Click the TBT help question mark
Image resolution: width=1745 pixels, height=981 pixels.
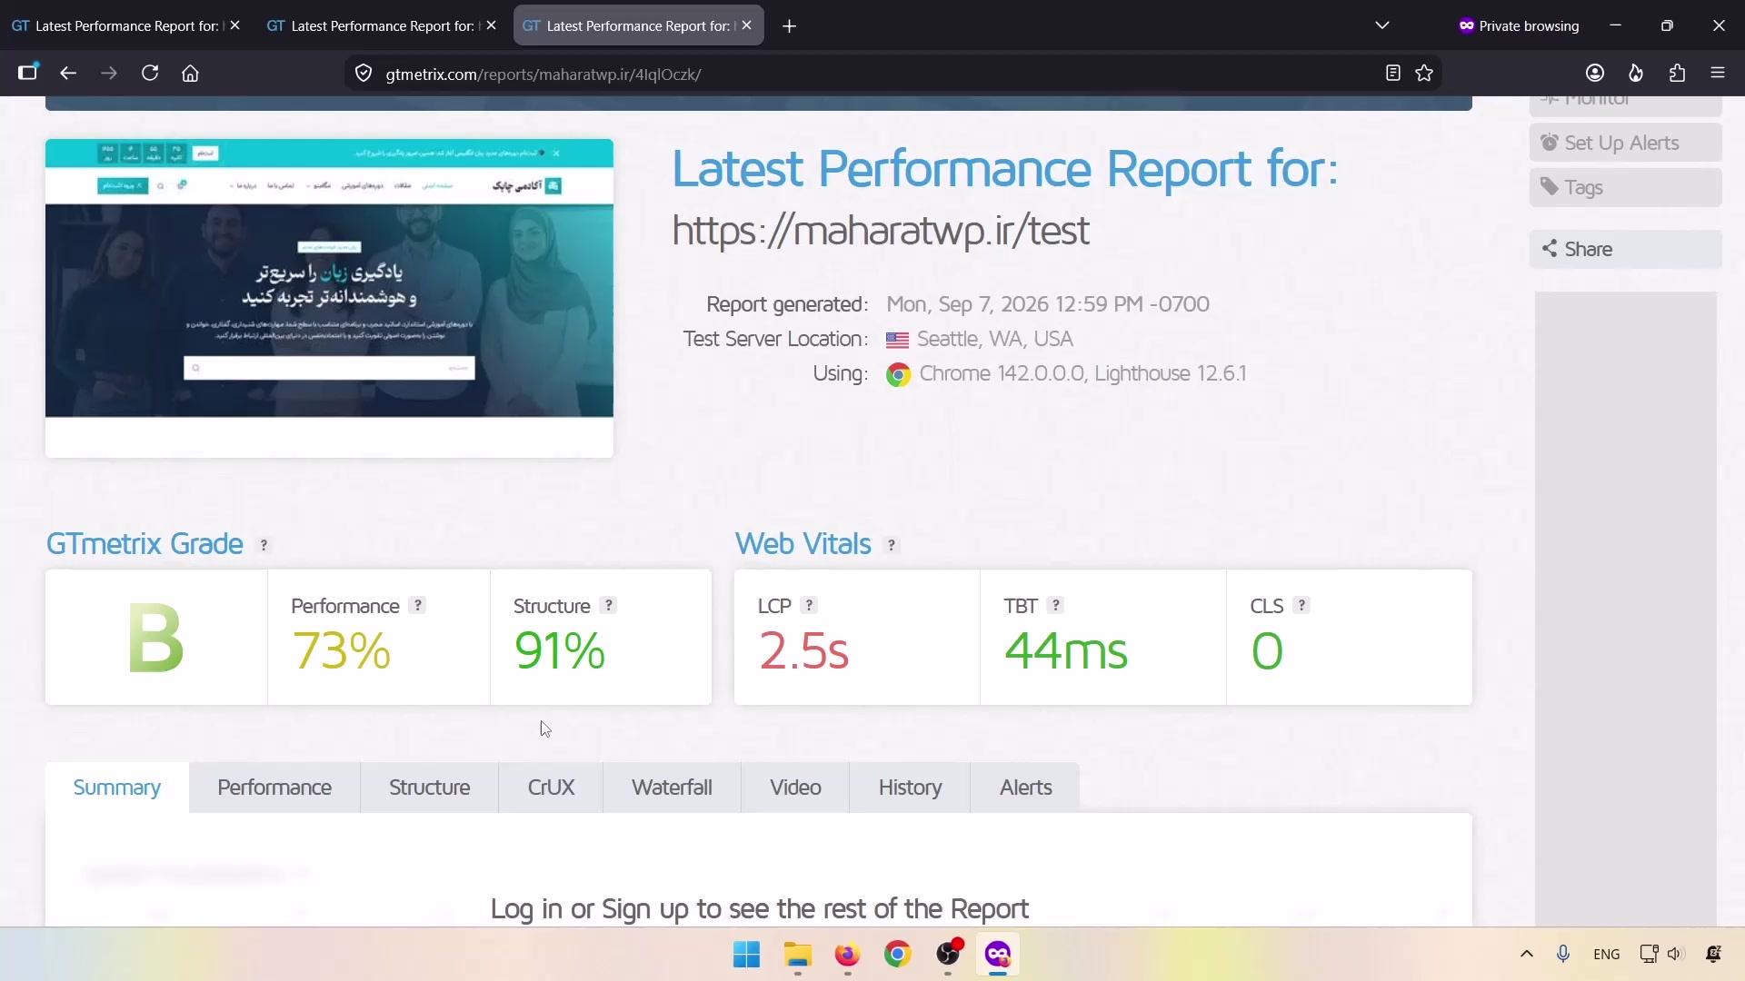1055,605
